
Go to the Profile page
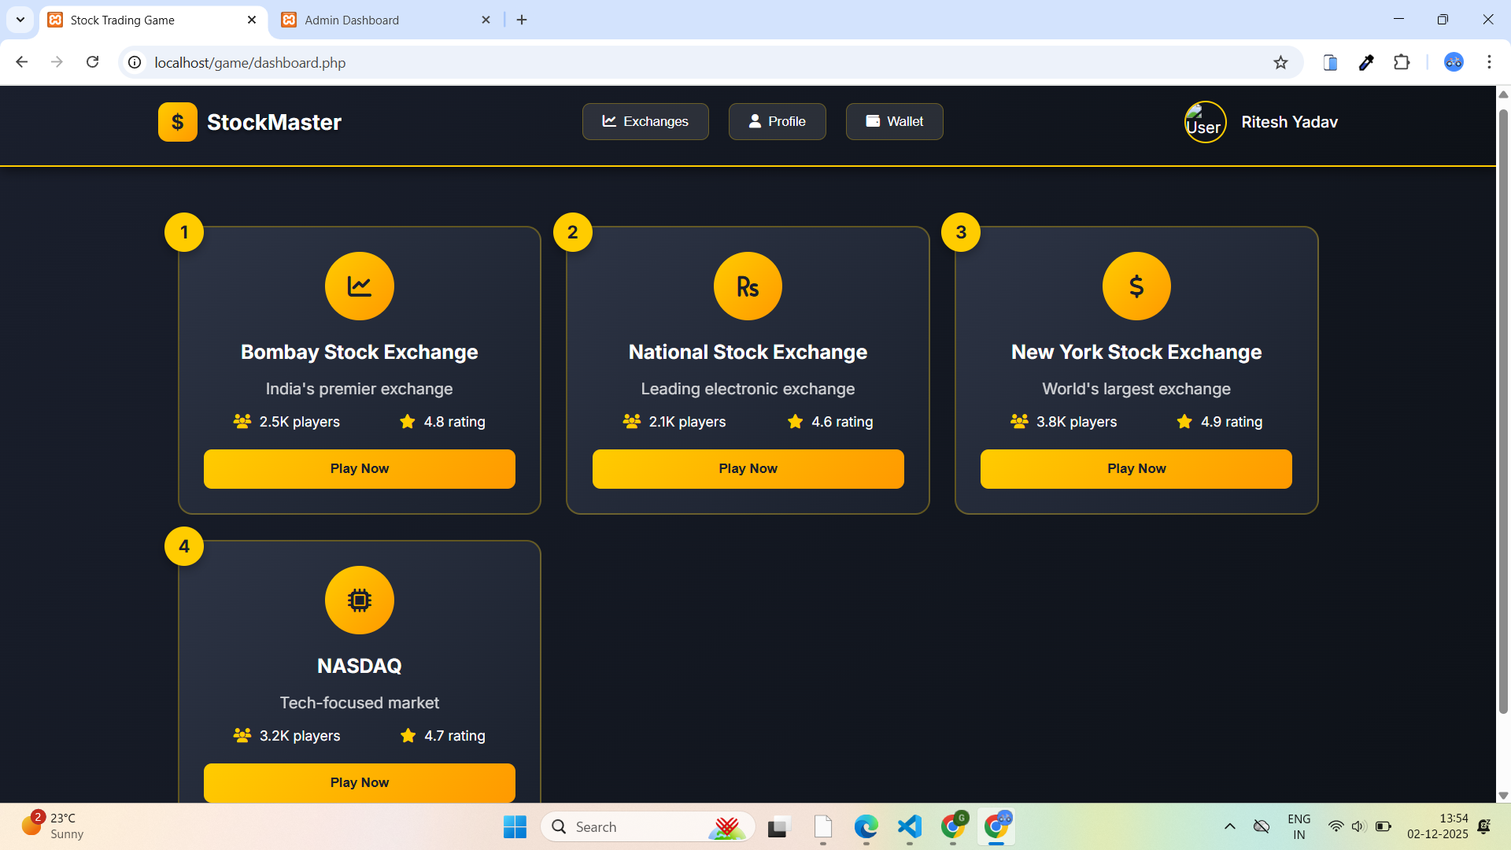click(x=777, y=121)
